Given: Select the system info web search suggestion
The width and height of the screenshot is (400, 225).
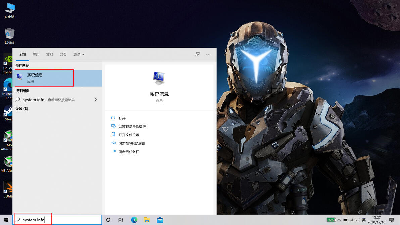Looking at the screenshot, I should tap(58, 100).
